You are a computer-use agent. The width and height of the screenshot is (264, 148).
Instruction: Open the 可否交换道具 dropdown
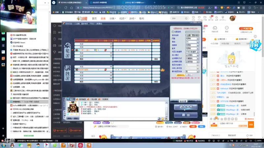(192, 52)
